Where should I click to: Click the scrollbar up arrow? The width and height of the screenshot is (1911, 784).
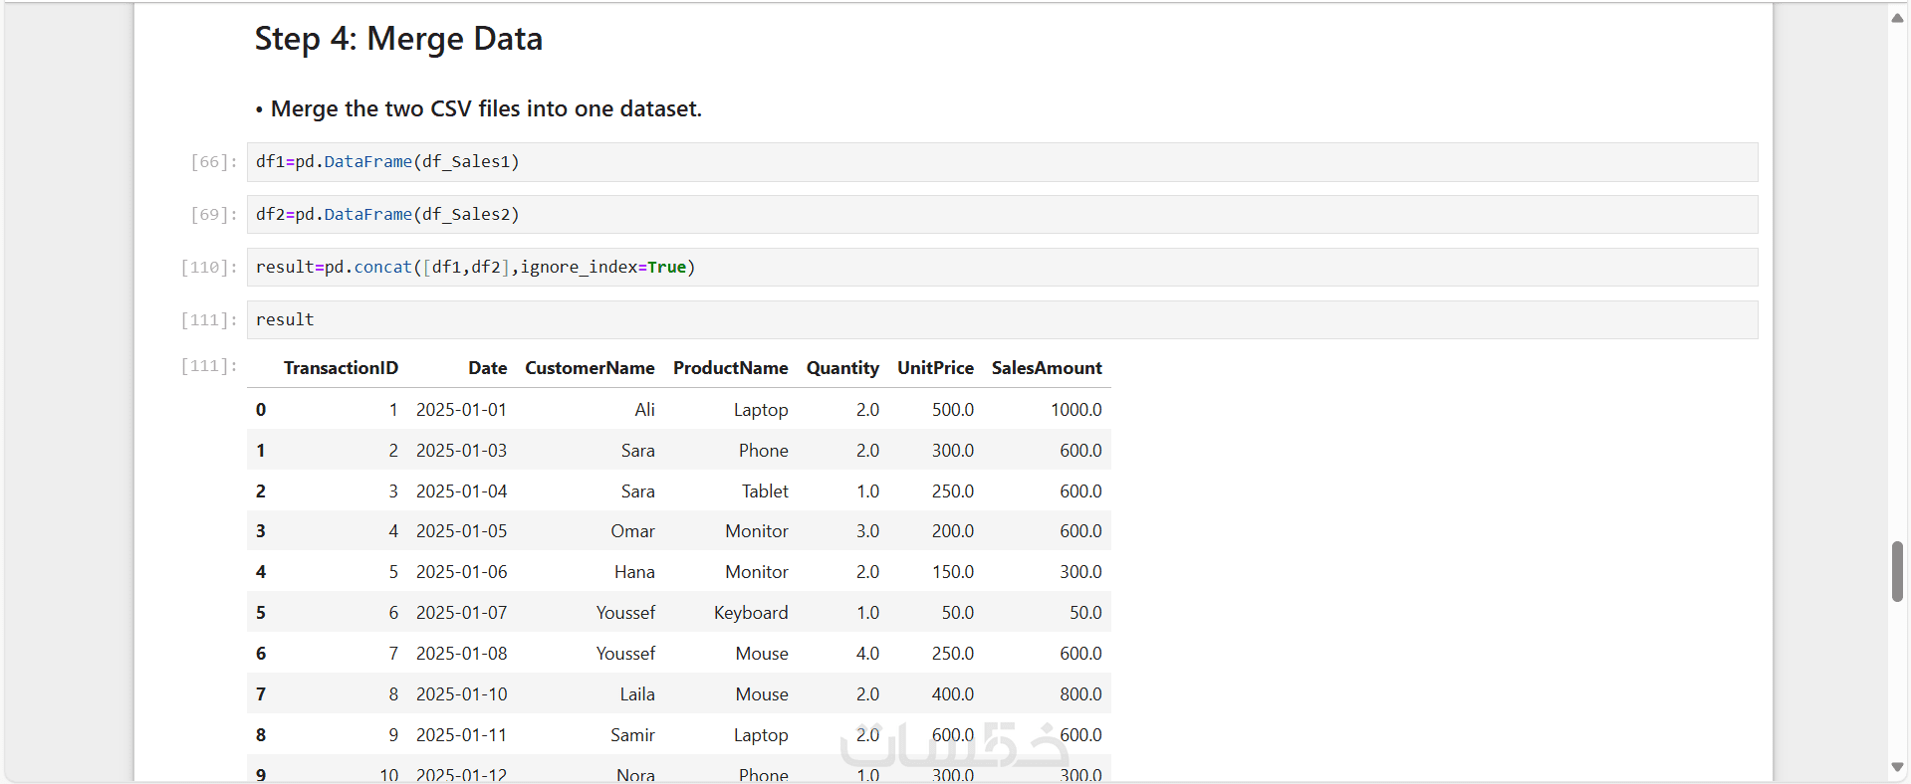pyautogui.click(x=1897, y=18)
